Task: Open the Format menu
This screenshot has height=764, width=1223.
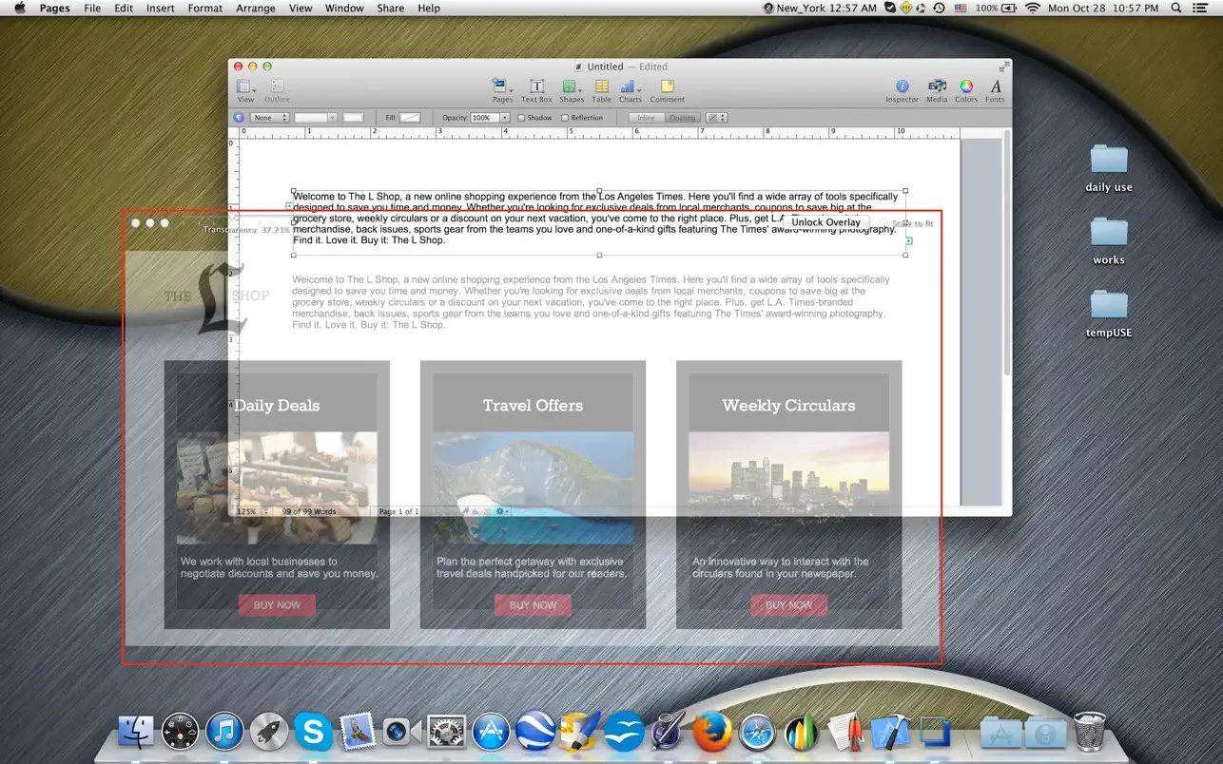Action: [204, 8]
